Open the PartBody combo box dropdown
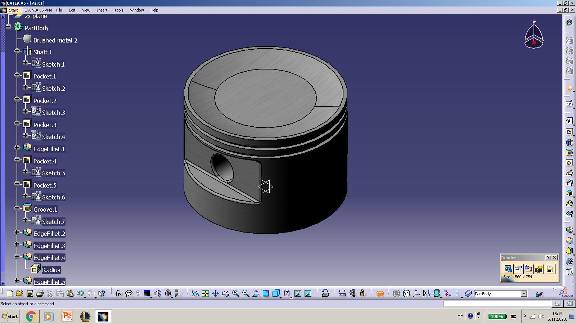Viewport: 576px width, 324px height. pos(524,294)
